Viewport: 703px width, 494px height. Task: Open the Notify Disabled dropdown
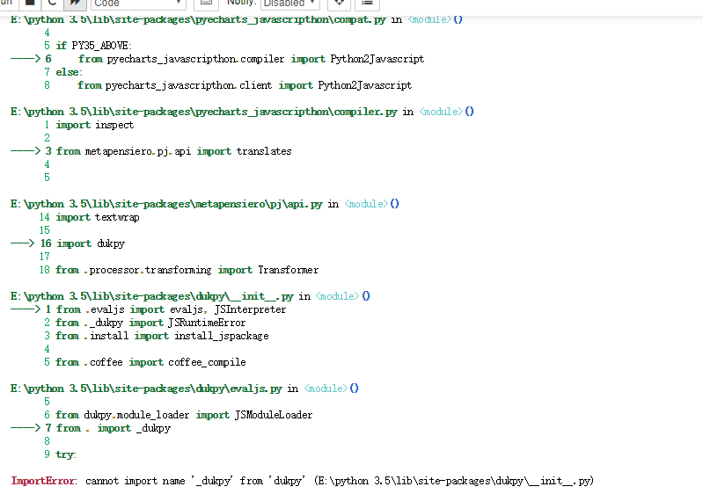[x=290, y=4]
